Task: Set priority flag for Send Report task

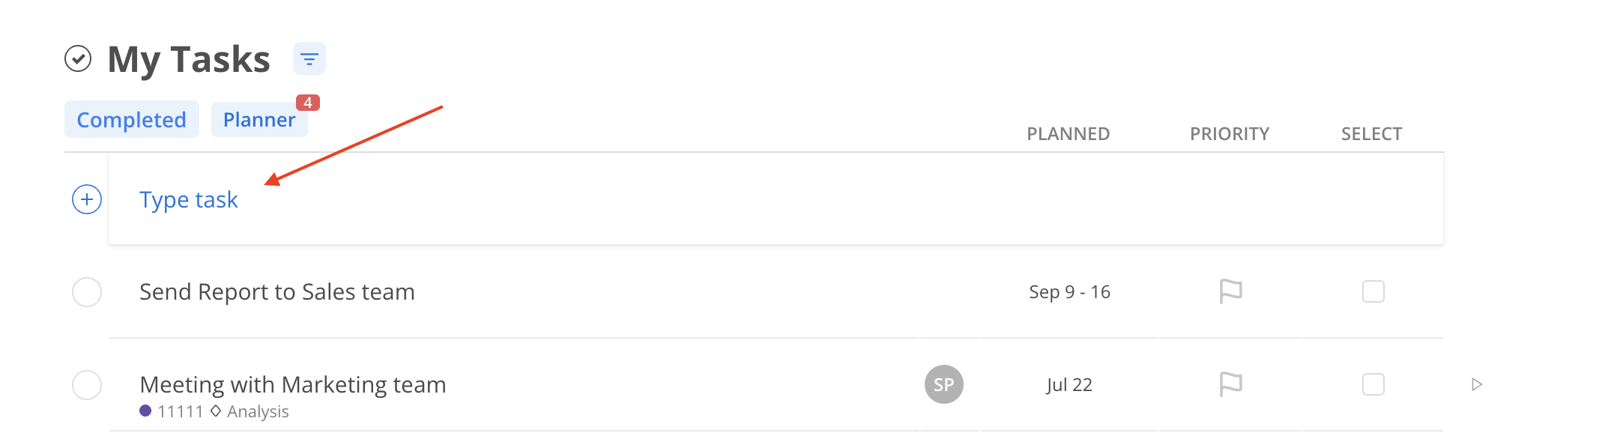Action: pyautogui.click(x=1230, y=291)
